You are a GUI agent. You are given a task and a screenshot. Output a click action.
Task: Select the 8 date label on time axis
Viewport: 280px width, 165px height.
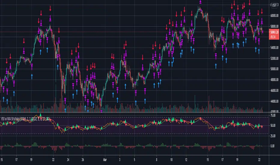pos(157,160)
